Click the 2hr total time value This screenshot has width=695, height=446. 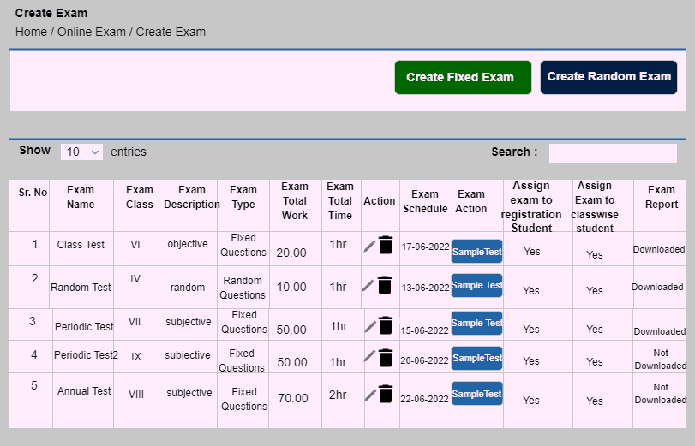[x=338, y=395]
